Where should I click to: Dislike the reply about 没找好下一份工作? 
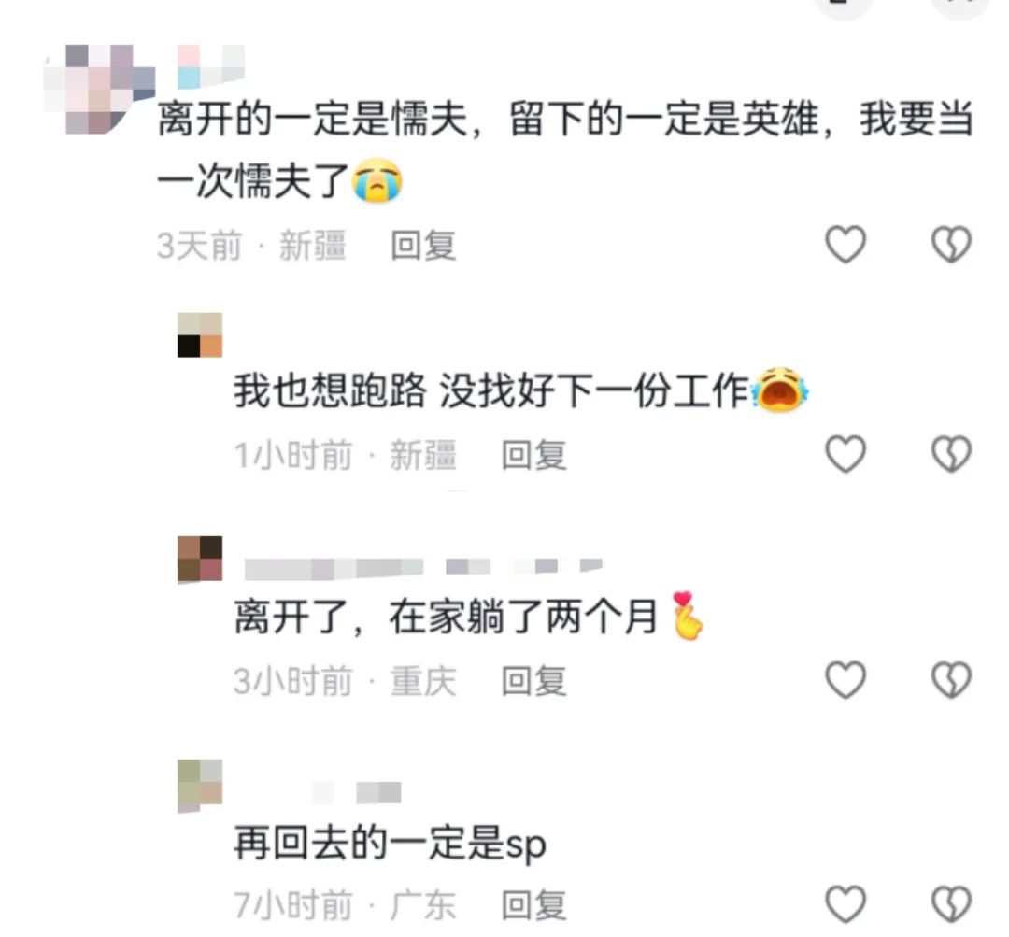tap(952, 454)
